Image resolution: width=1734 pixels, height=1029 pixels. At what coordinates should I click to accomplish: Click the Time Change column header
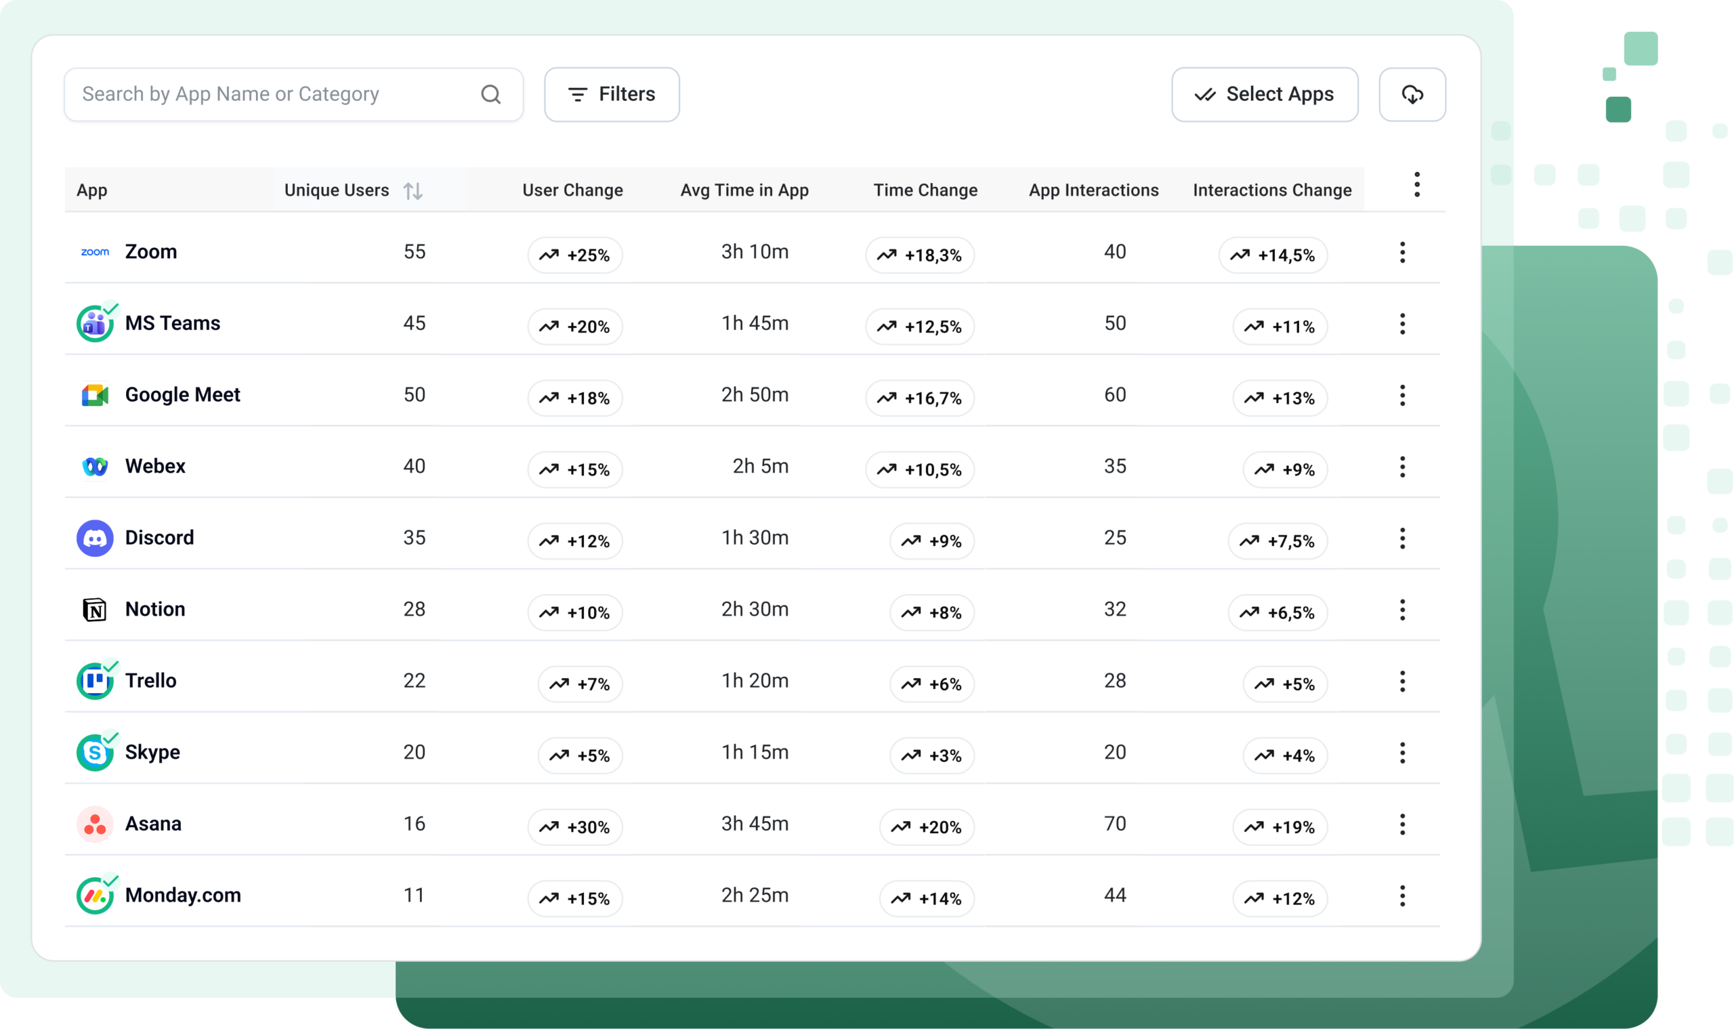pyautogui.click(x=925, y=190)
